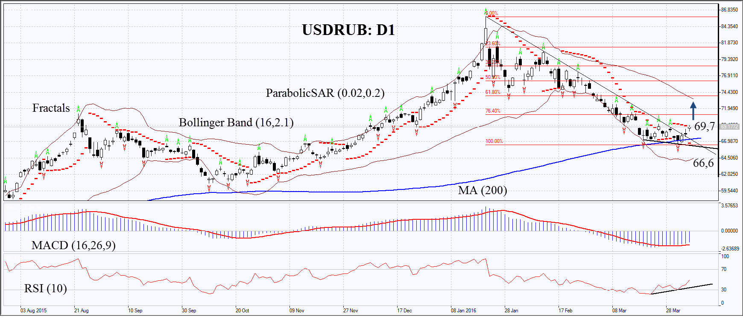Image resolution: width=743 pixels, height=320 pixels.
Task: Click the MA (200) label
Action: 483,190
